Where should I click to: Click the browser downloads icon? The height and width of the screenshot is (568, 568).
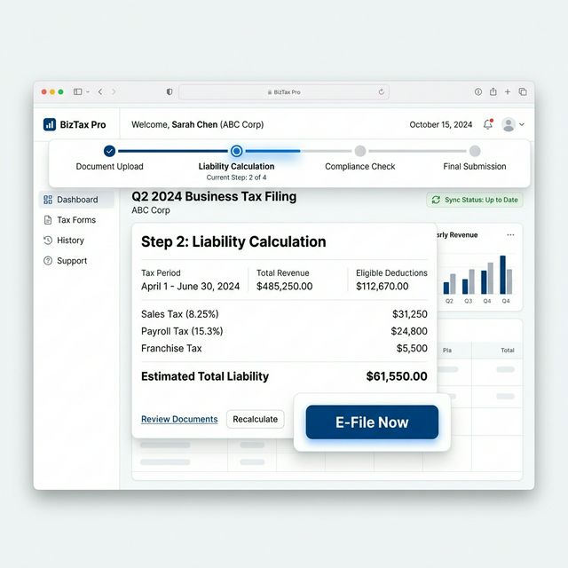coord(478,91)
